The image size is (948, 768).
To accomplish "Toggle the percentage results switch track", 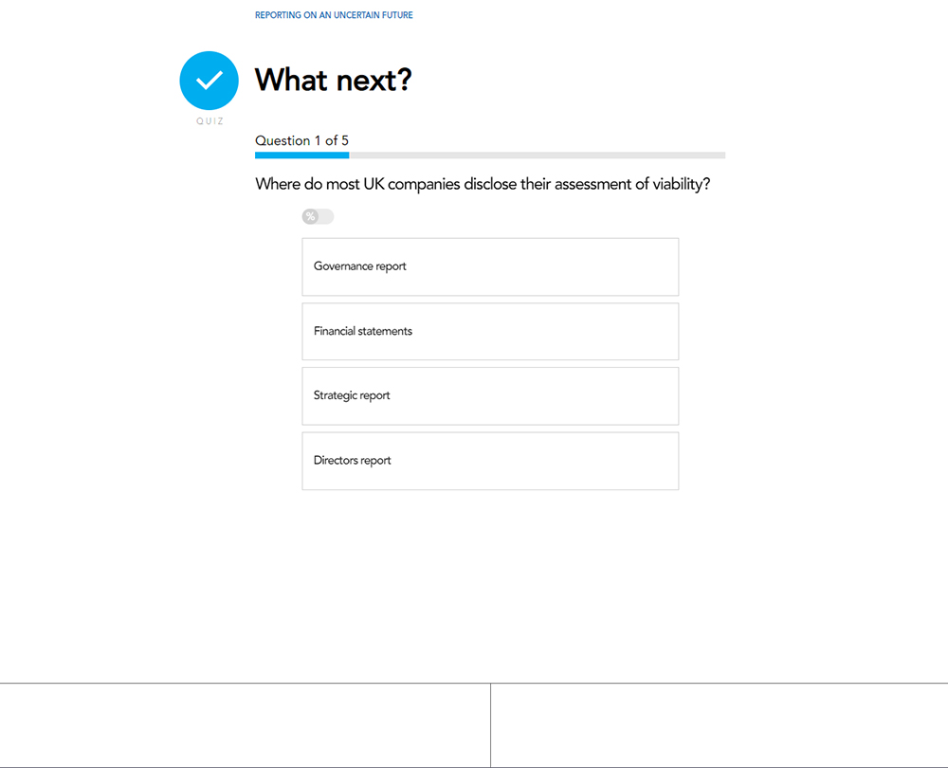I will tap(325, 217).
